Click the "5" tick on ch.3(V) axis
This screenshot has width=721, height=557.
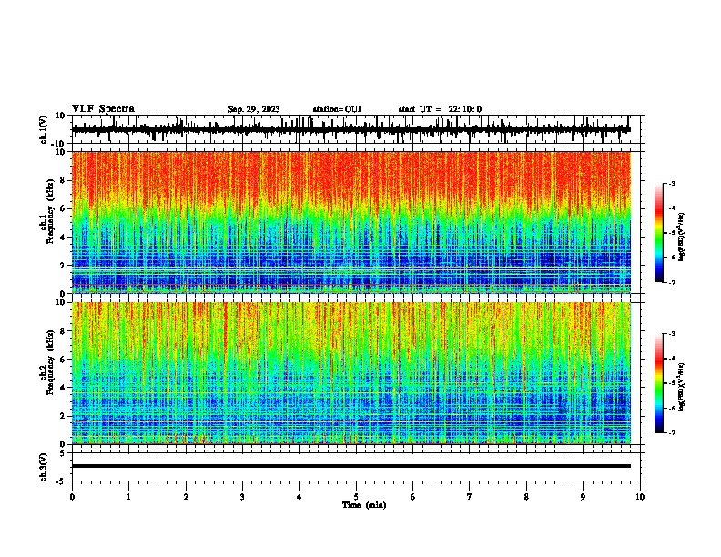pos(63,452)
